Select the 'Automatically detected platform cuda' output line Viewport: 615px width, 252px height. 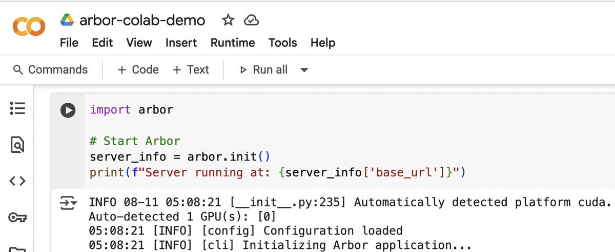351,202
